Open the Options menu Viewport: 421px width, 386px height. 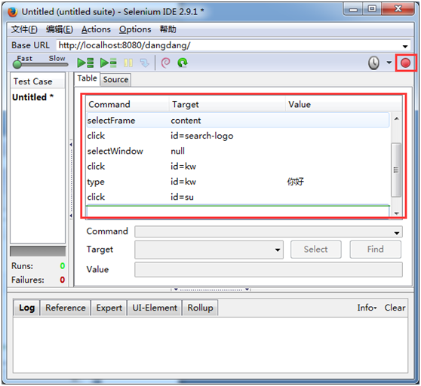pos(135,29)
